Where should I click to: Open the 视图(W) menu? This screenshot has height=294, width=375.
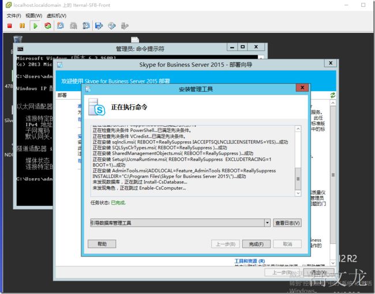pyautogui.click(x=34, y=16)
